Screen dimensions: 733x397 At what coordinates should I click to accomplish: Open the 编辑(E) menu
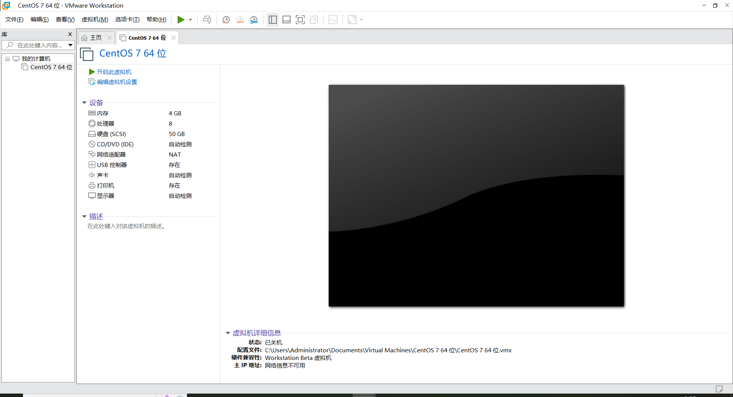coord(40,19)
